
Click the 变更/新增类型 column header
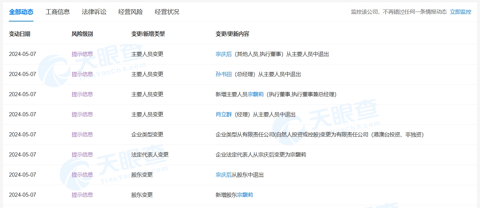tap(148, 34)
